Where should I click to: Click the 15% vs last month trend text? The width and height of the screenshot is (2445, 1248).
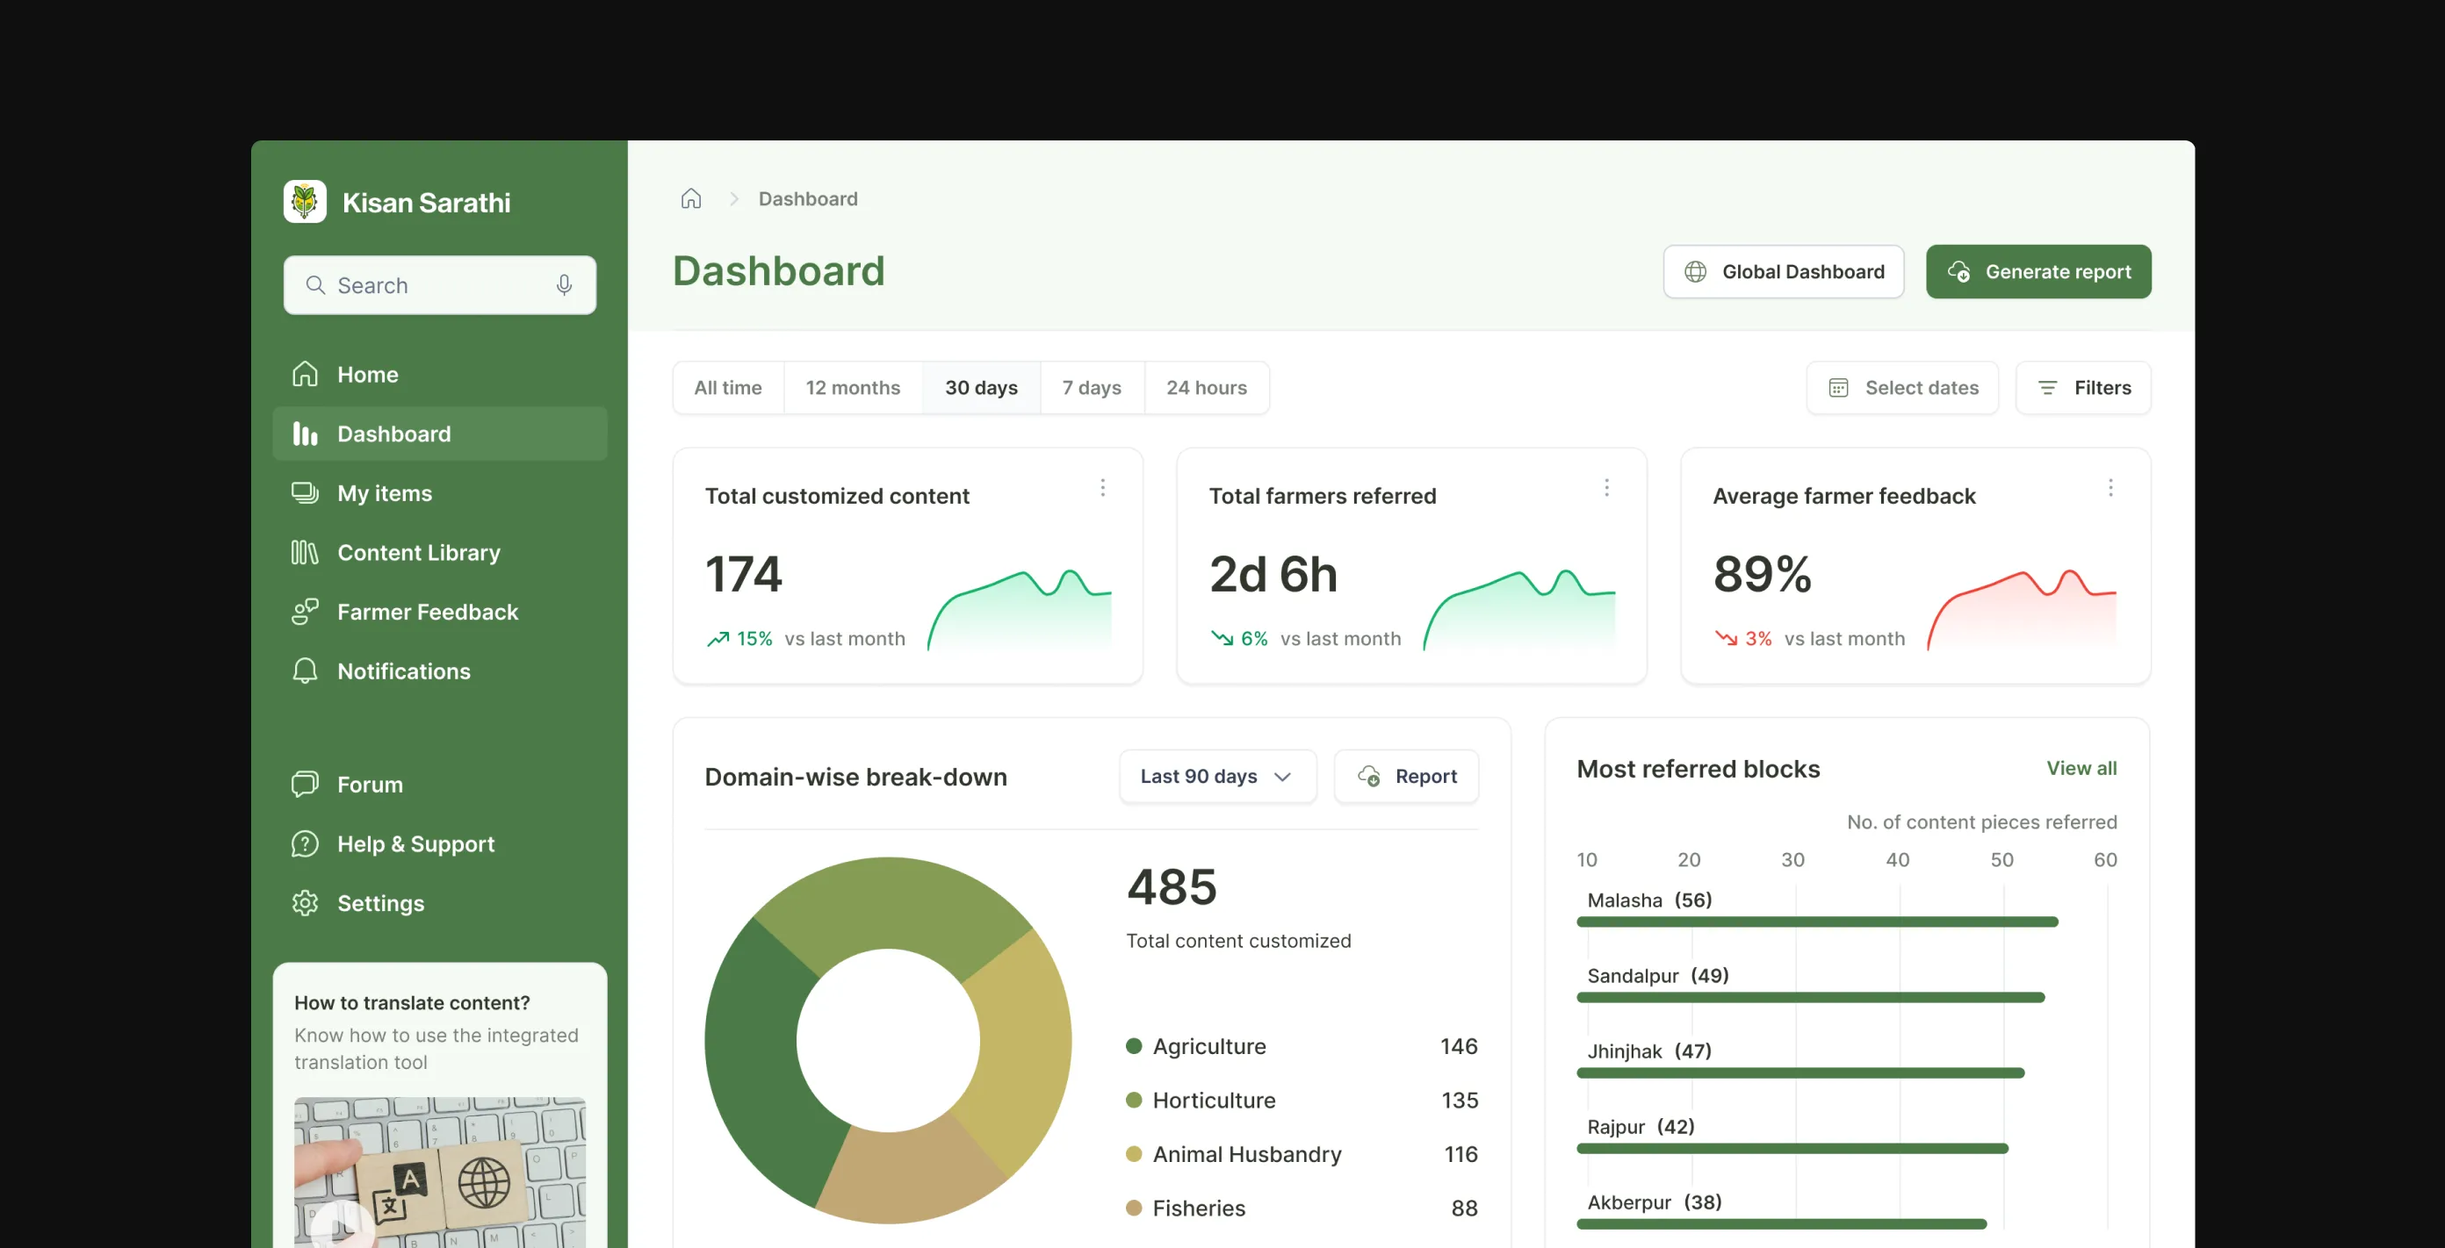[804, 639]
